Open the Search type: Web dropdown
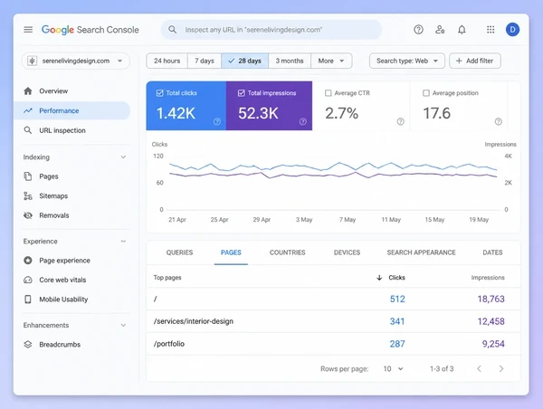This screenshot has height=409, width=543. 407,61
